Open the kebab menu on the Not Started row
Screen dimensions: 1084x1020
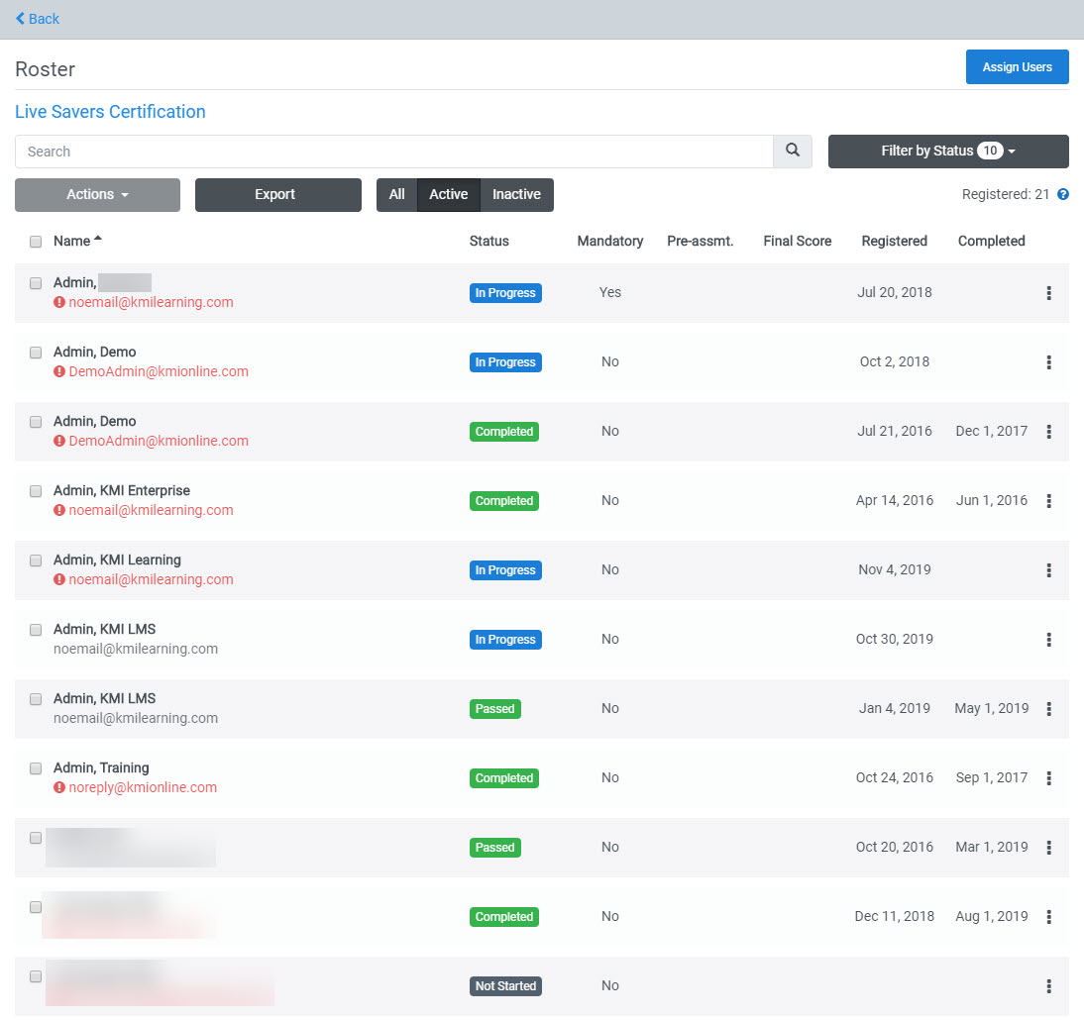(1048, 986)
